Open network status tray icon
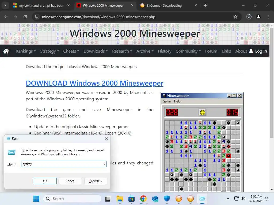 [x=236, y=199]
